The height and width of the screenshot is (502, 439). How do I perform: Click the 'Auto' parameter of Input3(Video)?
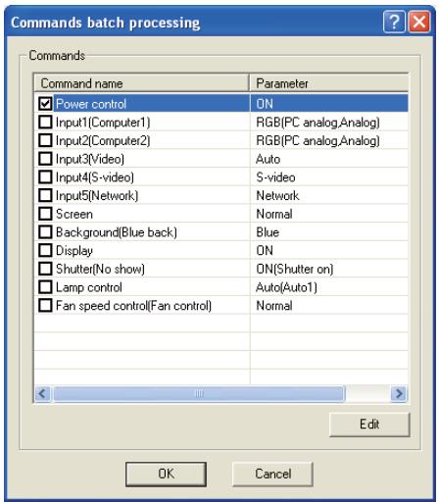(x=268, y=159)
